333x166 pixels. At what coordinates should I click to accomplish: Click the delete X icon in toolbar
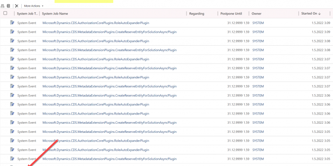point(17,6)
